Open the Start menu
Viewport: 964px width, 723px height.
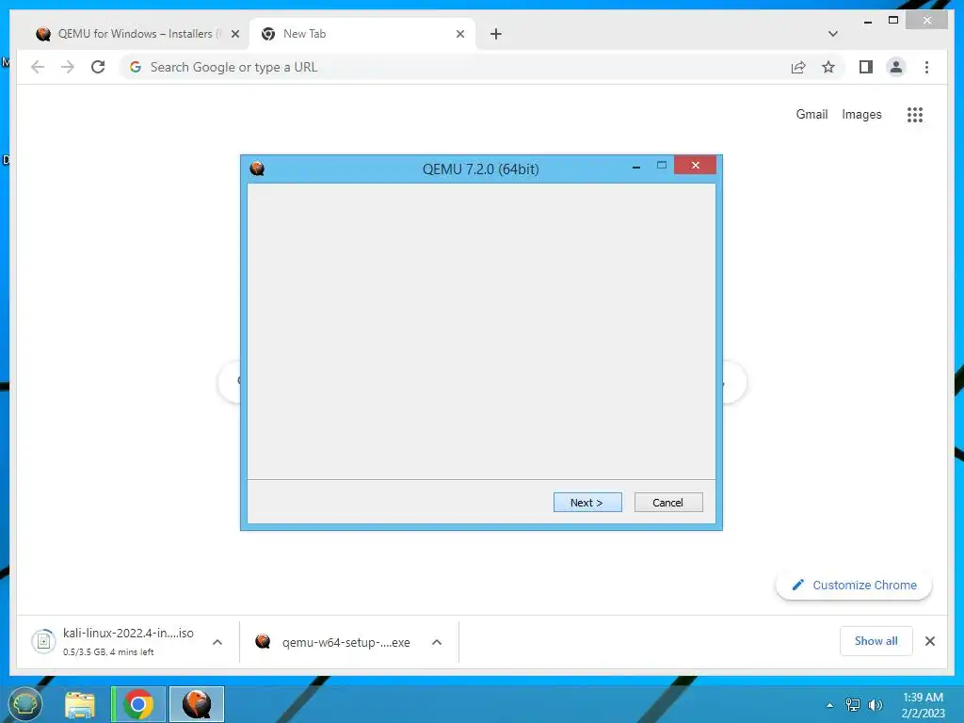pyautogui.click(x=25, y=704)
